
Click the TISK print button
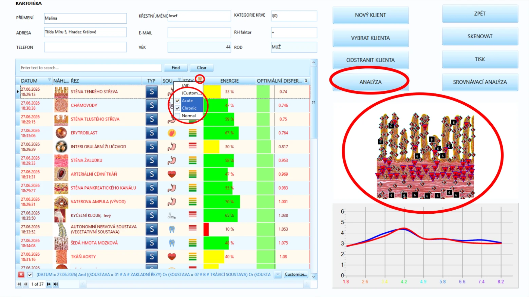(480, 59)
